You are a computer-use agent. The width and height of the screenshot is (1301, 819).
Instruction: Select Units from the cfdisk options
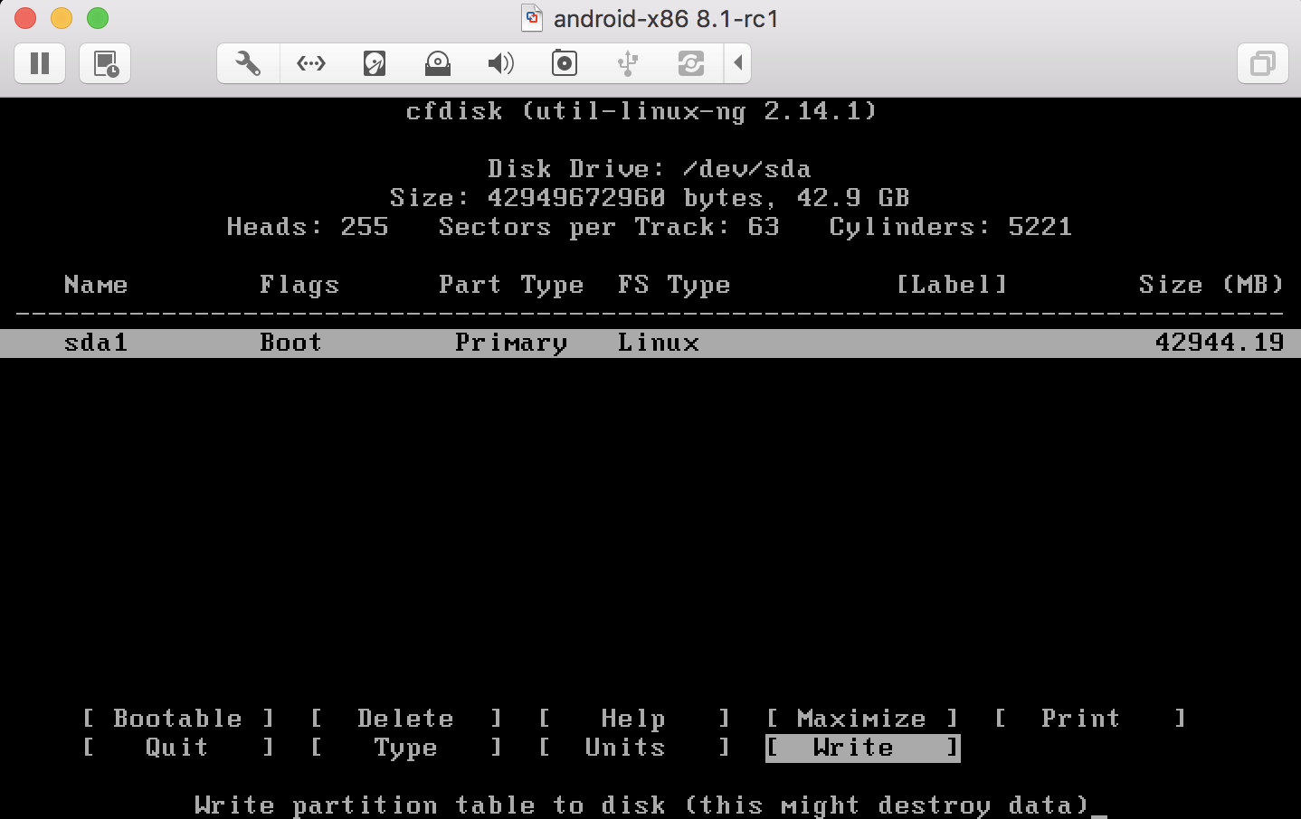pyautogui.click(x=624, y=748)
